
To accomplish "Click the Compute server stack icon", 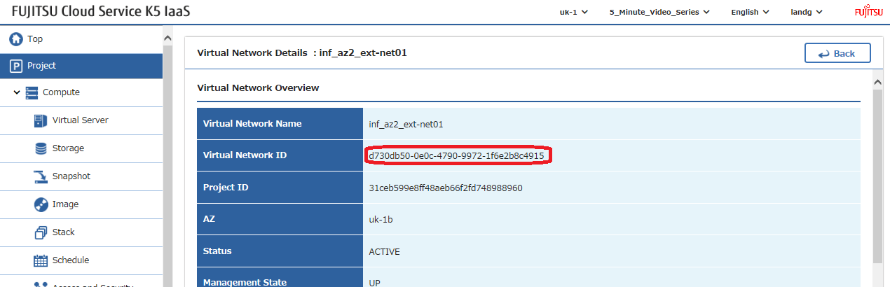I will coord(32,92).
